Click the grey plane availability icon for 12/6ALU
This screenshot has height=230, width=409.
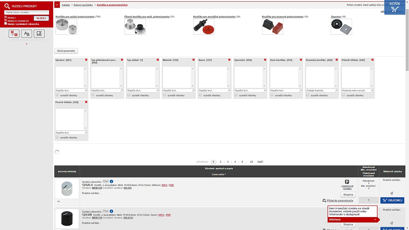tap(391, 193)
